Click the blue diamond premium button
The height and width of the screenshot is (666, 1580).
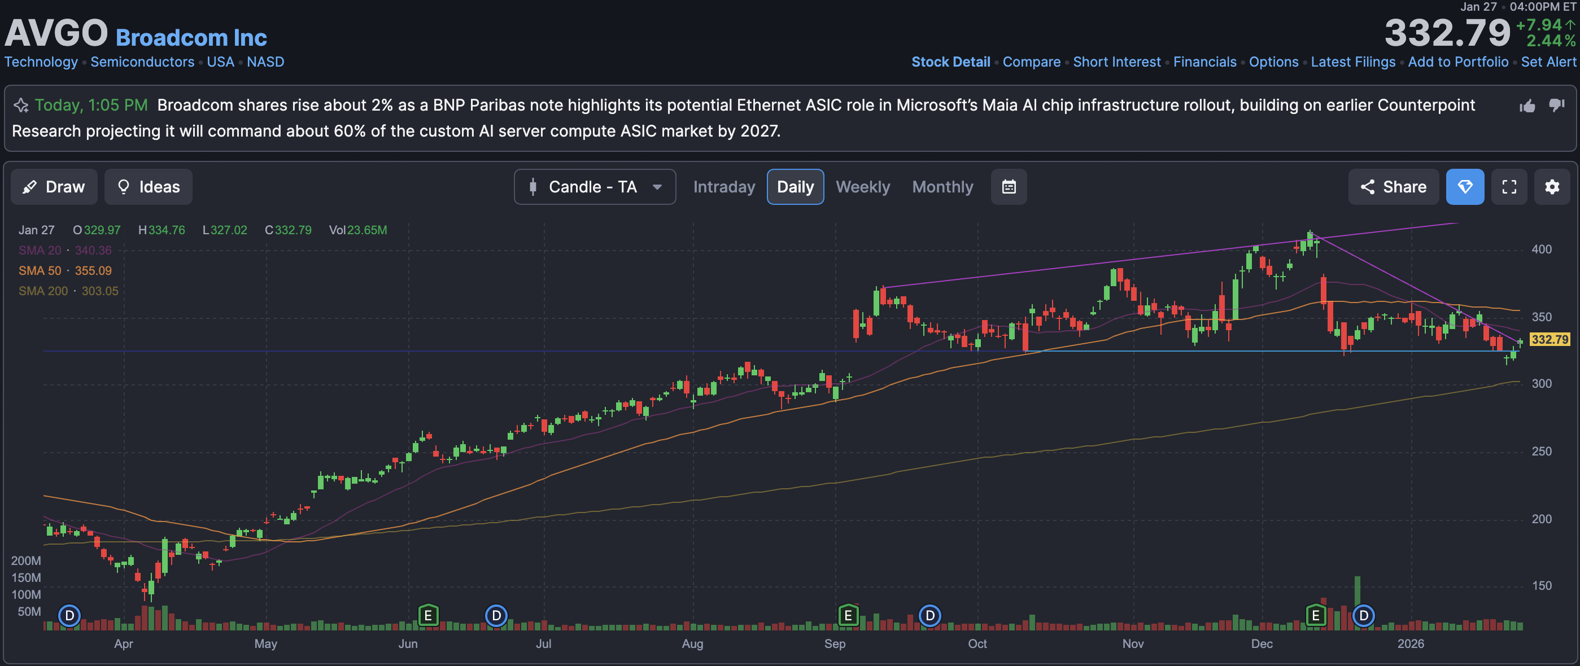[1465, 187]
